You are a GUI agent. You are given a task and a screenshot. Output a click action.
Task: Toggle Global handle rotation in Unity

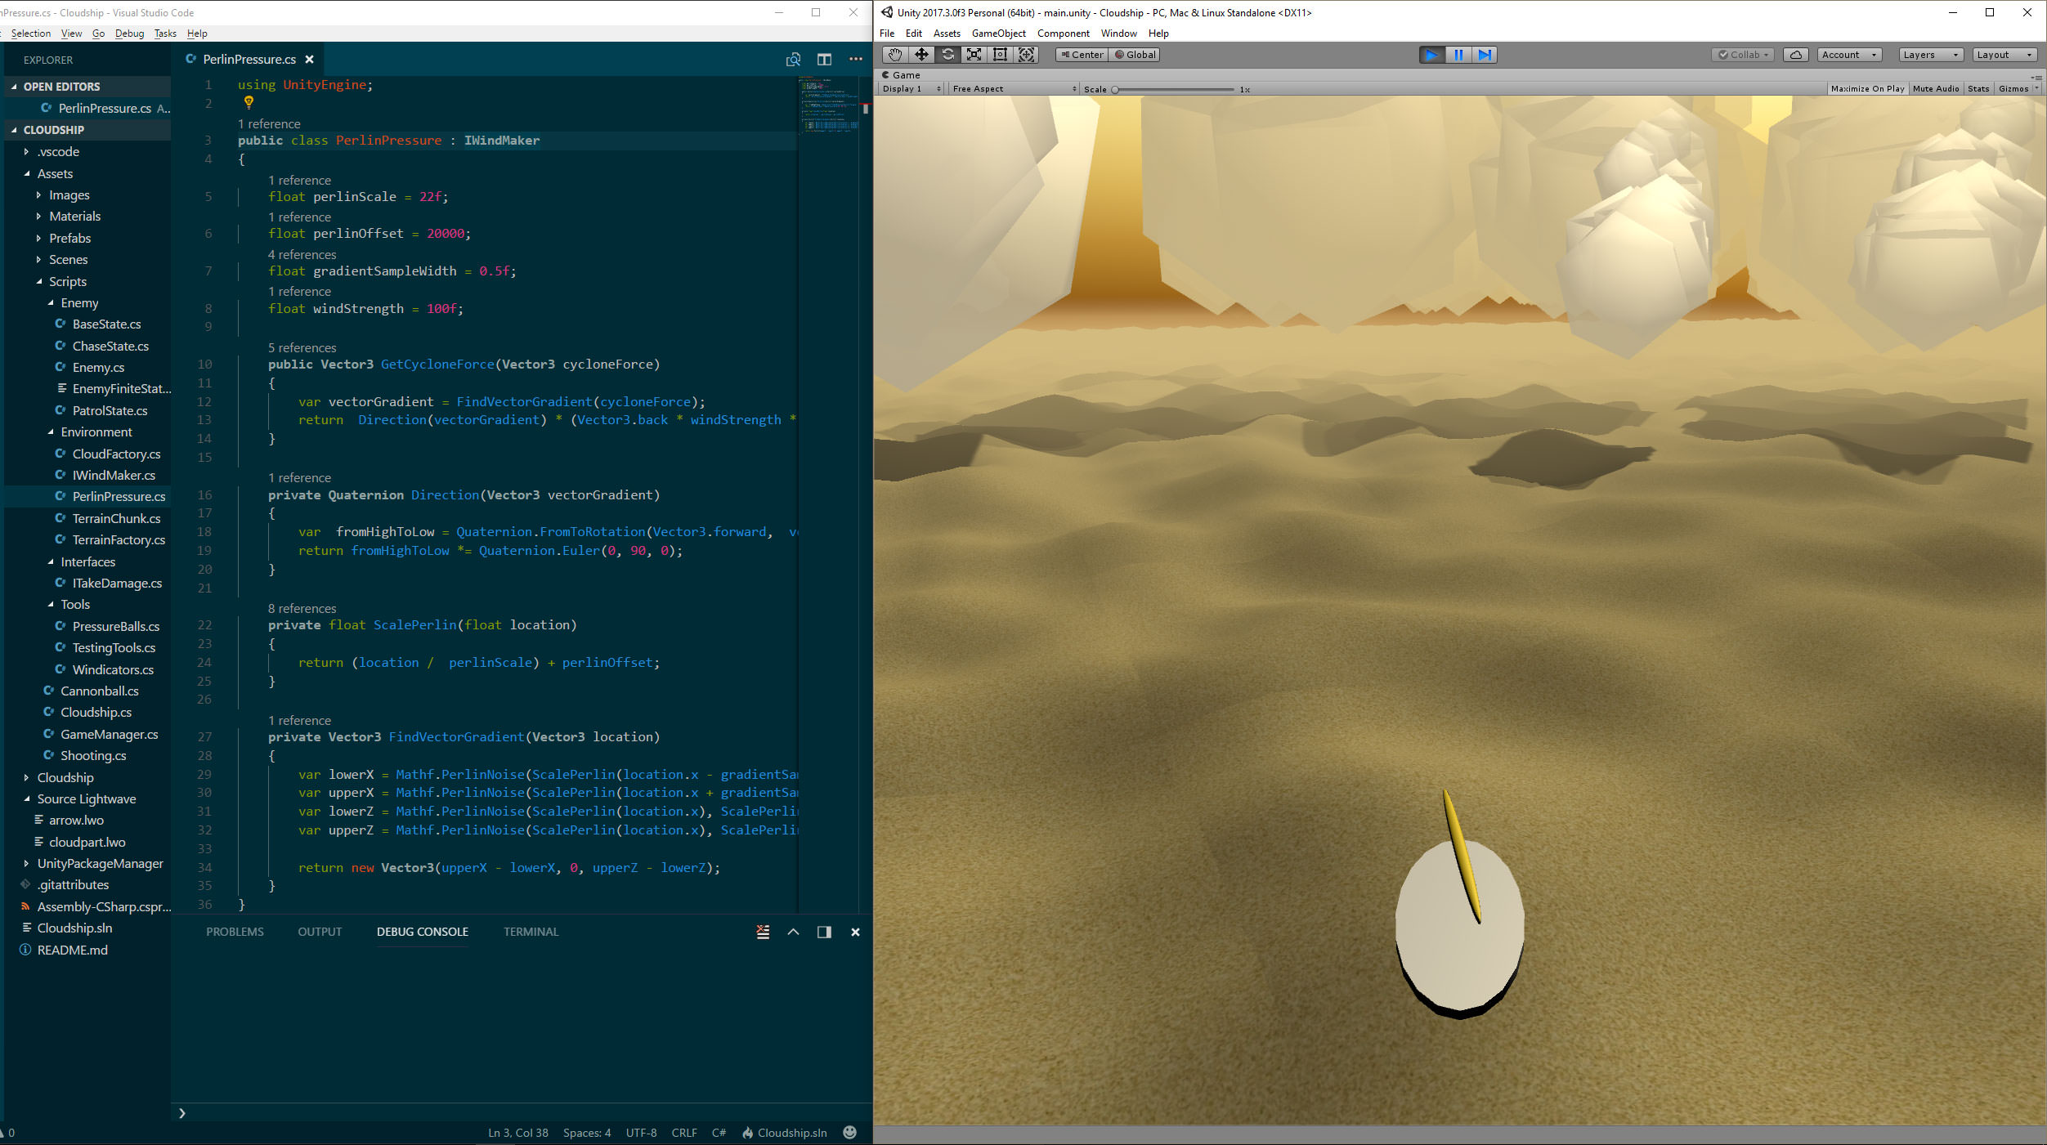[1135, 55]
